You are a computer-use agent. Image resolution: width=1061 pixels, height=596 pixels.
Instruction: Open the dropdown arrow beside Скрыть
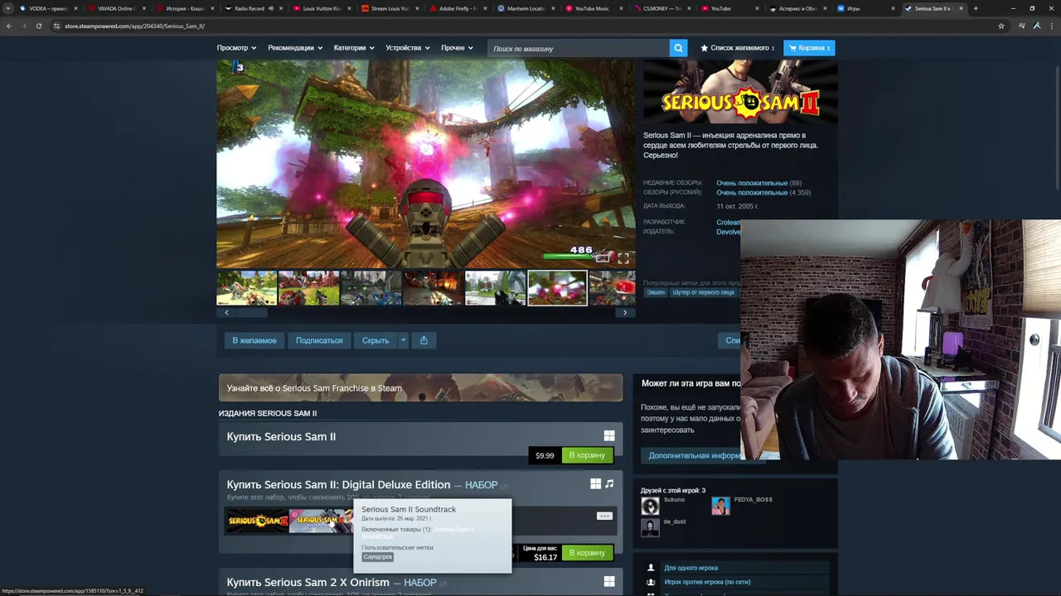tap(404, 340)
